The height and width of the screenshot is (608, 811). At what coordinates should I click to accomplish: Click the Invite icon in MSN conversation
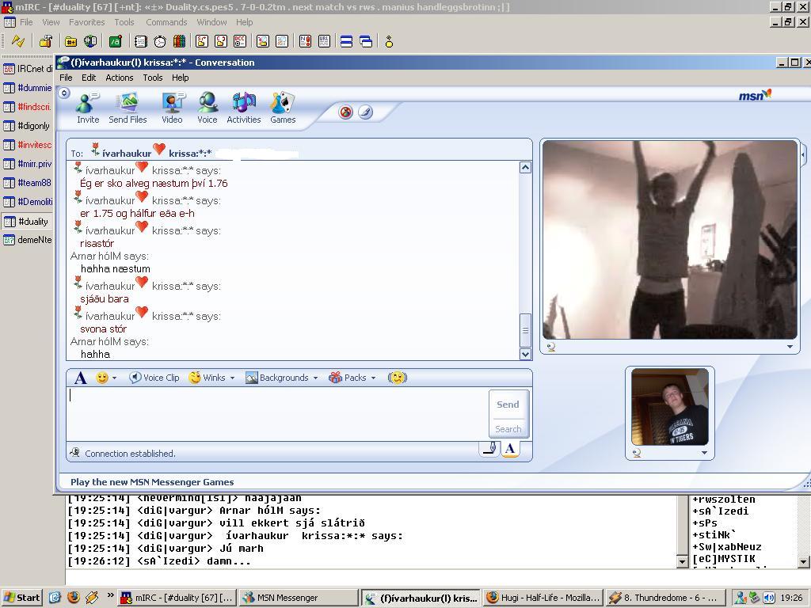(87, 108)
